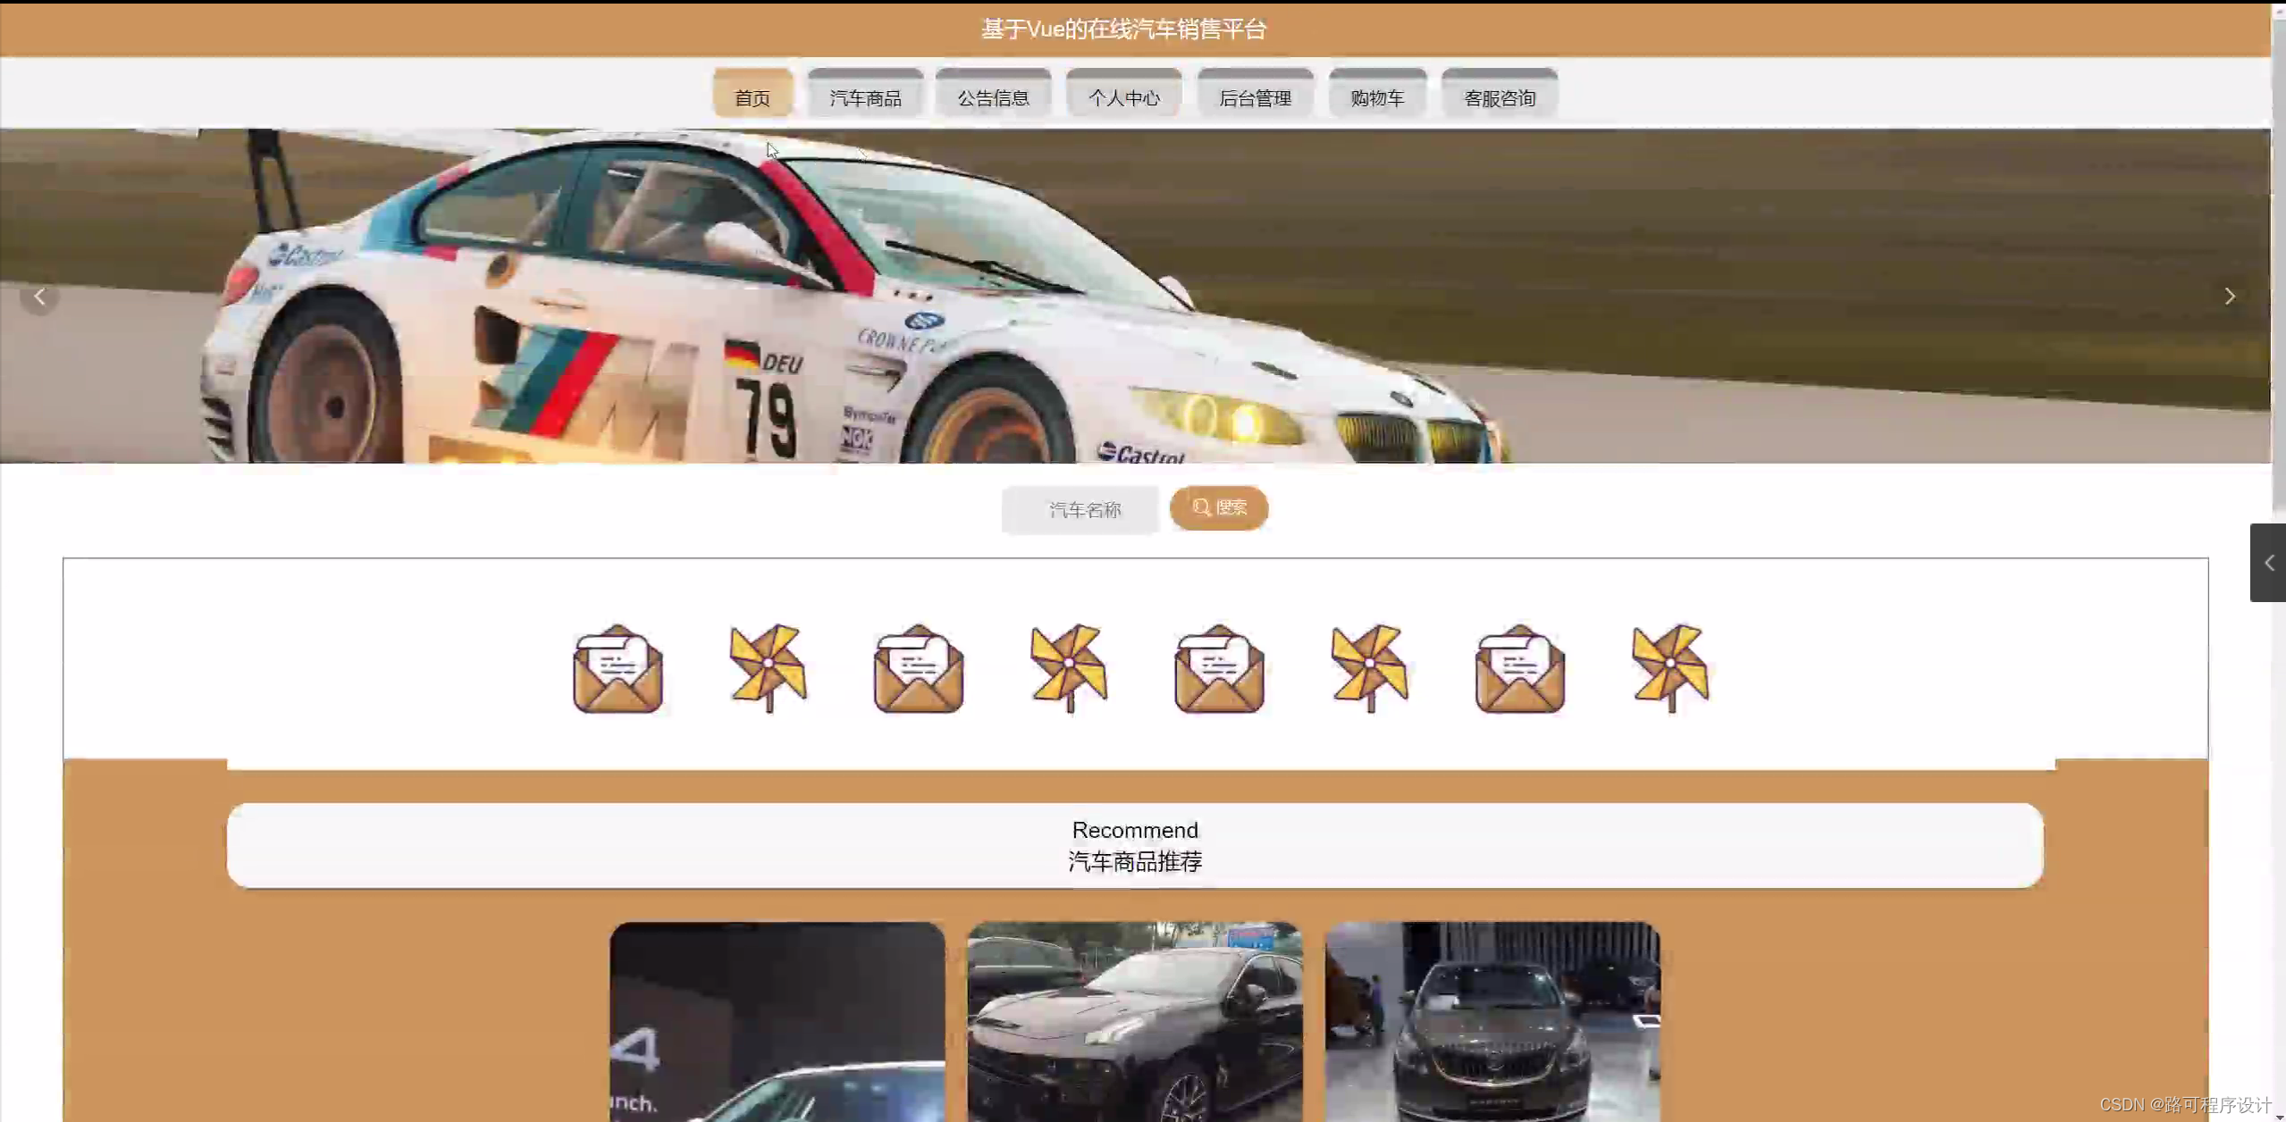Open the 汽车商品 navigation tab
2286x1122 pixels.
click(864, 96)
